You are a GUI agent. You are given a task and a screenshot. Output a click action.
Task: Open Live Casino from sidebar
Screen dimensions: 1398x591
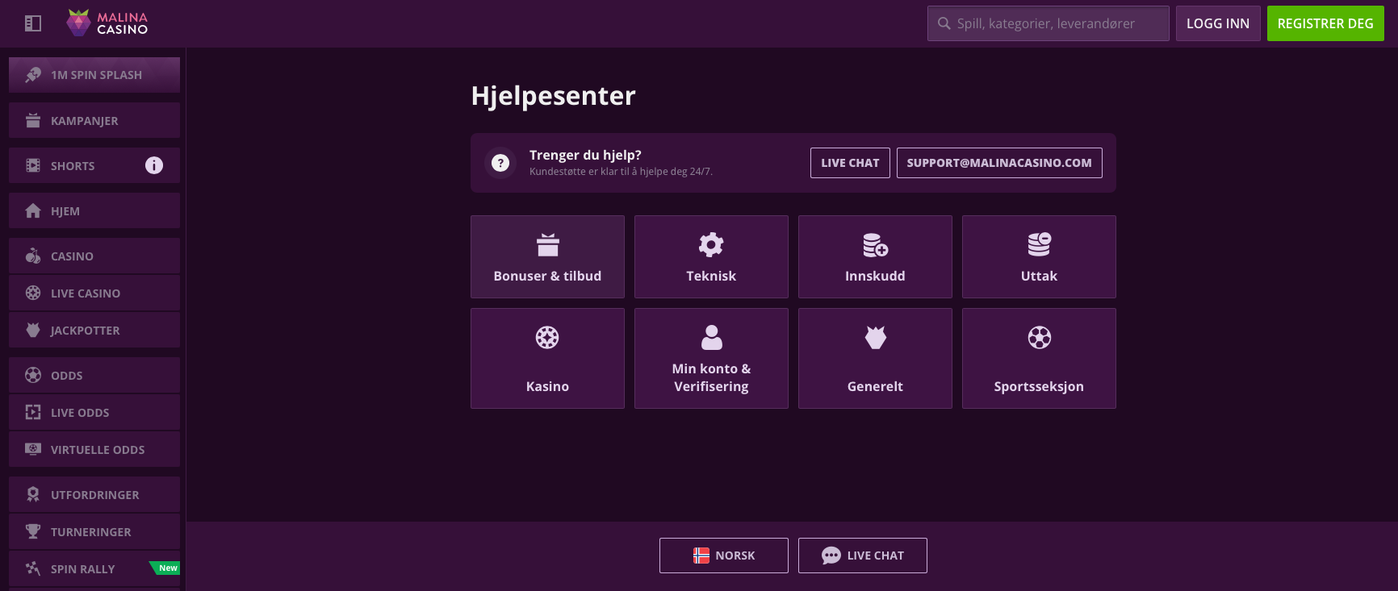click(x=94, y=293)
